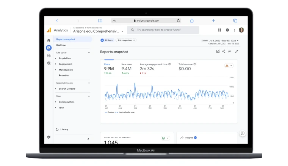Click the Add comparison button
288x166 pixels.
pyautogui.click(x=126, y=40)
